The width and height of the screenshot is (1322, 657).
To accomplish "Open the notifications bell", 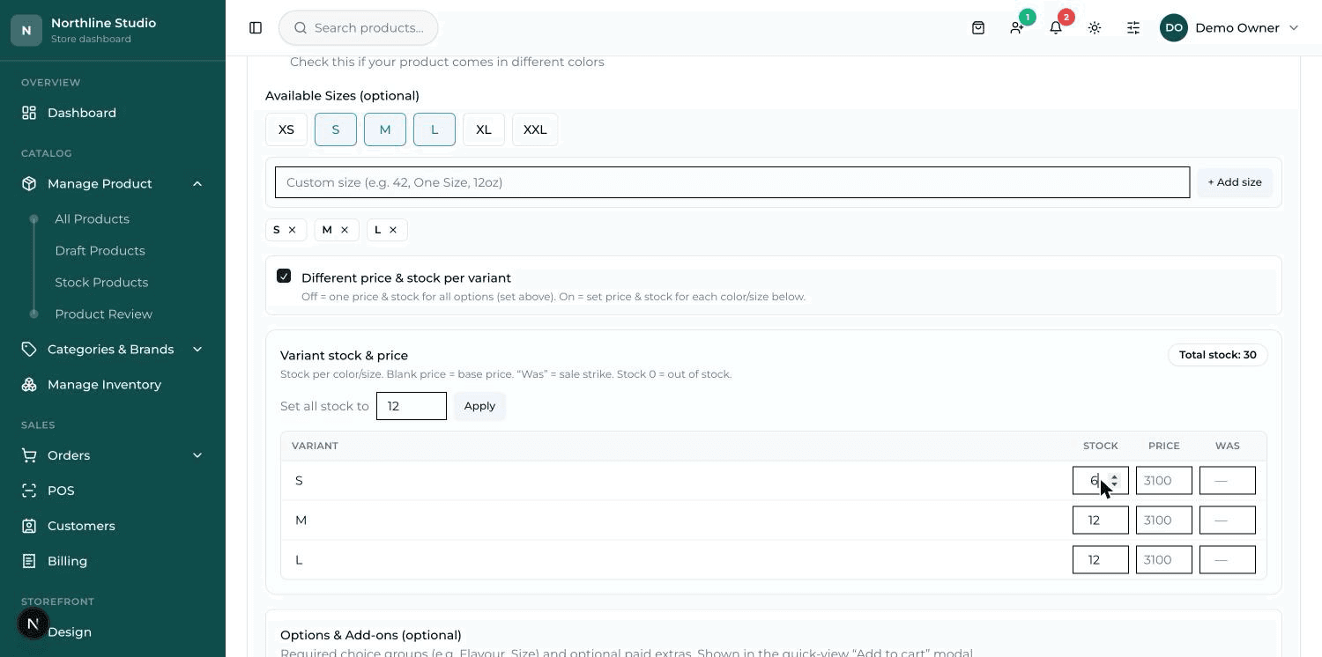I will [1056, 28].
